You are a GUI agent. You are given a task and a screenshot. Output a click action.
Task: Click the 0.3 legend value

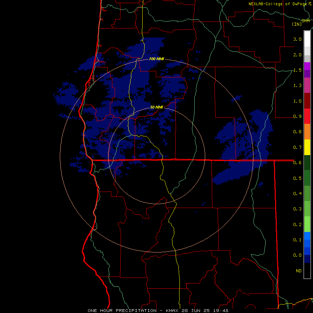[297, 209]
